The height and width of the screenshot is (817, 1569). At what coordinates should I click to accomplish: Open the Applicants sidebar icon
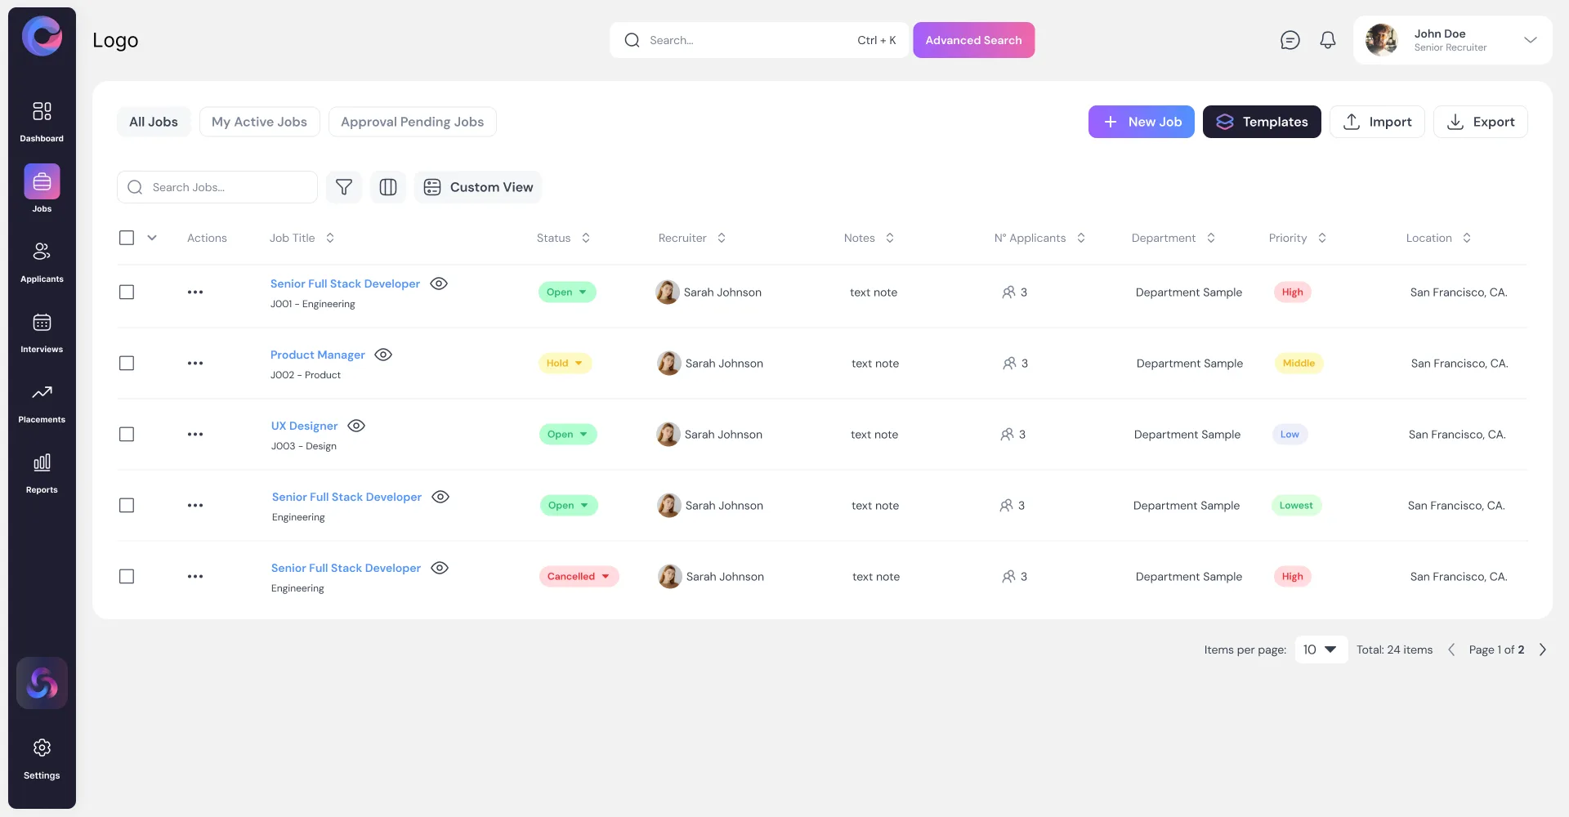(42, 252)
